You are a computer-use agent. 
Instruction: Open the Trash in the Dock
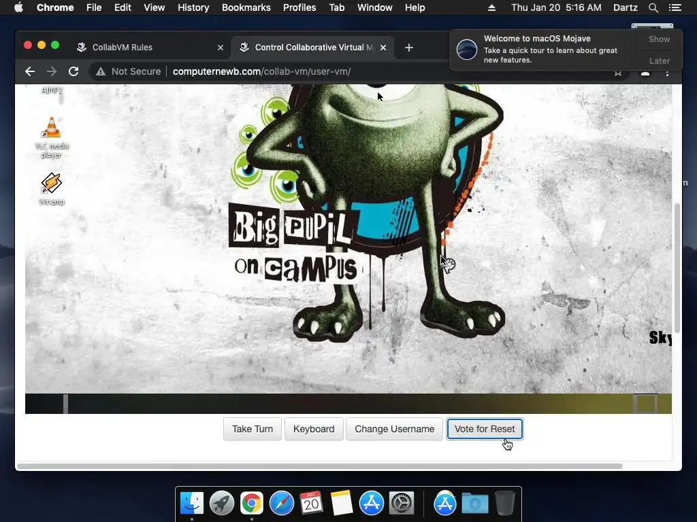pos(505,503)
